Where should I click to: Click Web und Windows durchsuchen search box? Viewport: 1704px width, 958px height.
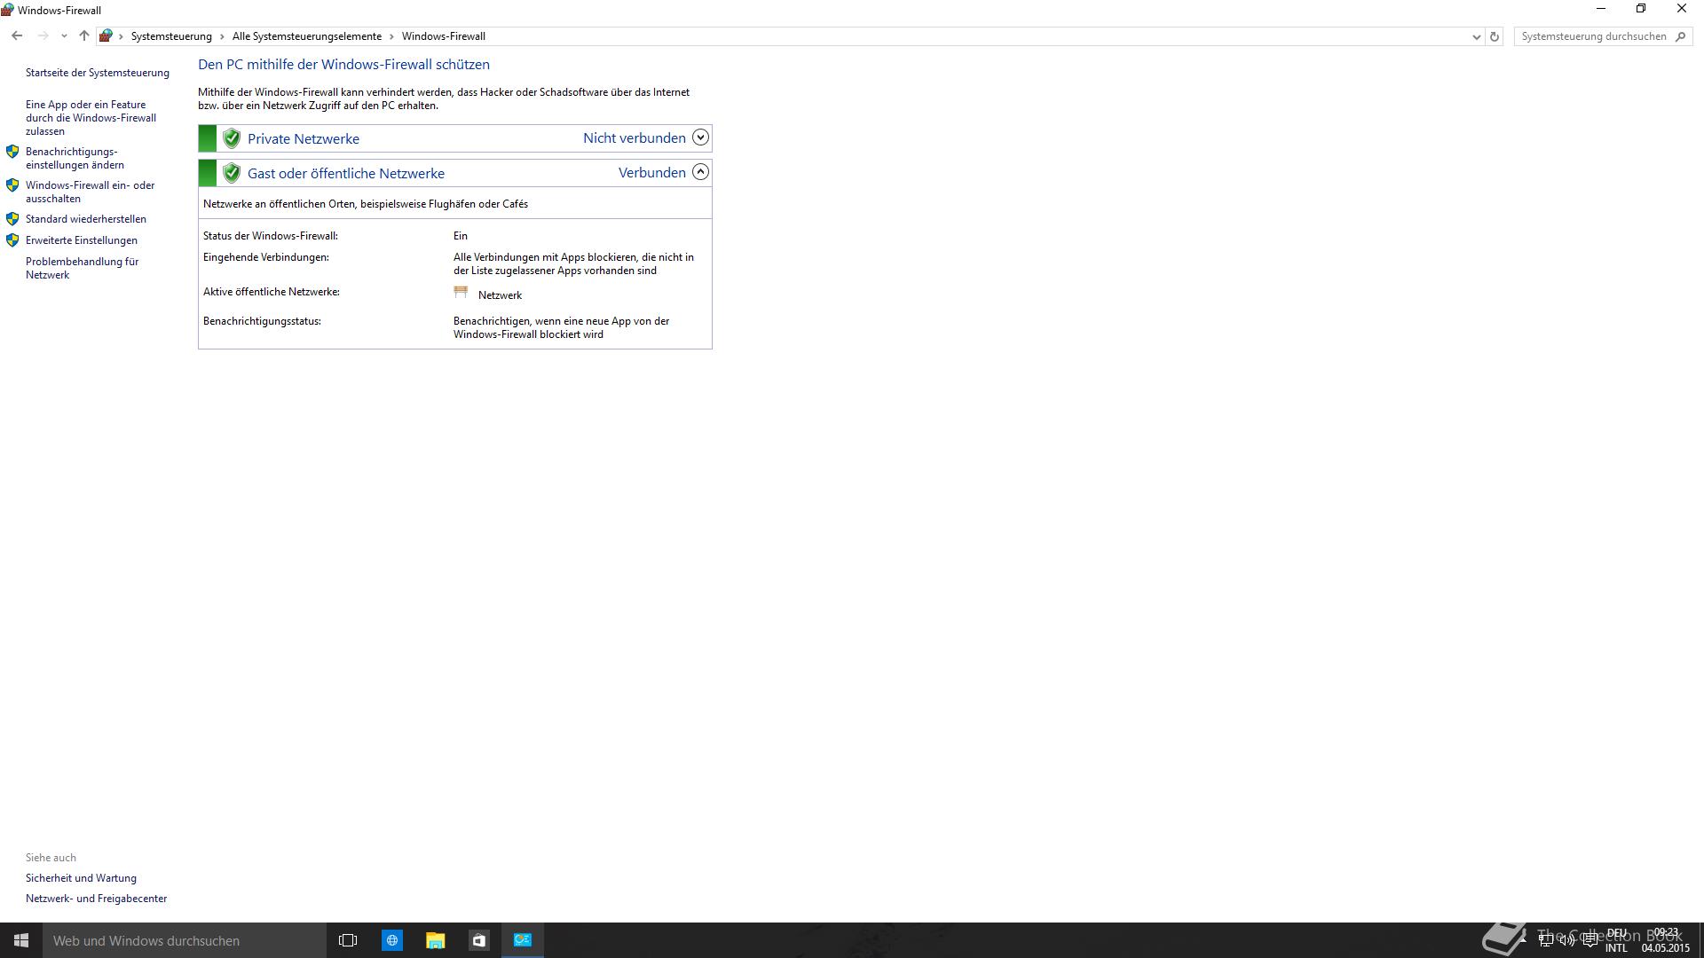click(x=185, y=940)
